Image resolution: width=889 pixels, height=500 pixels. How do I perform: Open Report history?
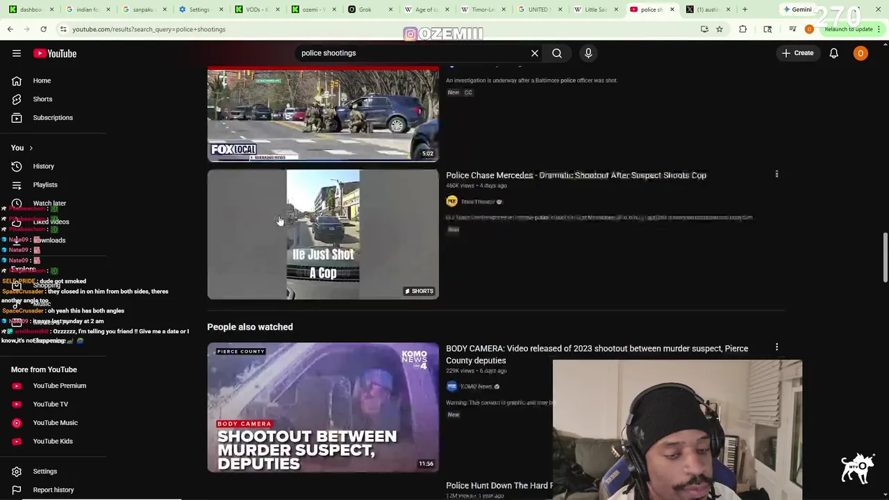point(53,490)
